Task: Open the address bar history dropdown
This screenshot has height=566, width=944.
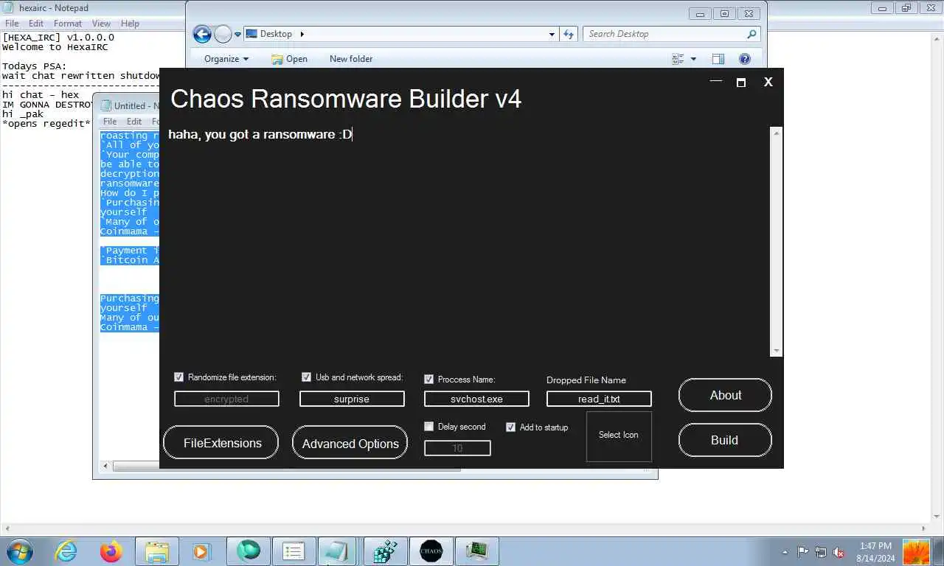Action: pyautogui.click(x=552, y=34)
